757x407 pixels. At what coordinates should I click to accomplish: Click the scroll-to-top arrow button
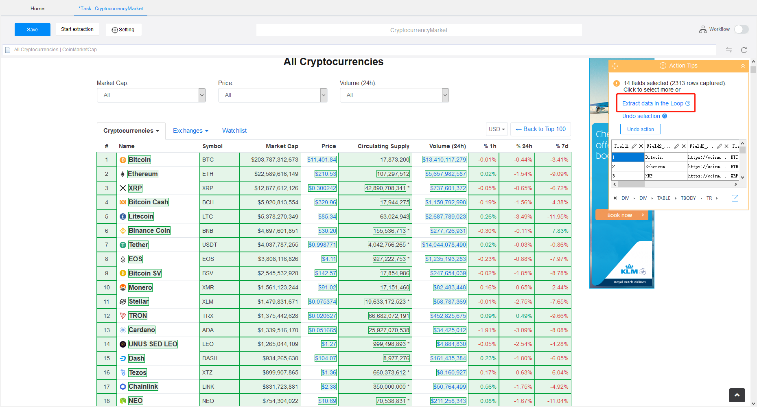[x=737, y=395]
